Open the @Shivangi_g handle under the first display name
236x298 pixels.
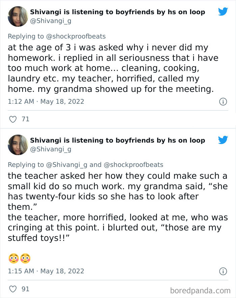point(51,21)
